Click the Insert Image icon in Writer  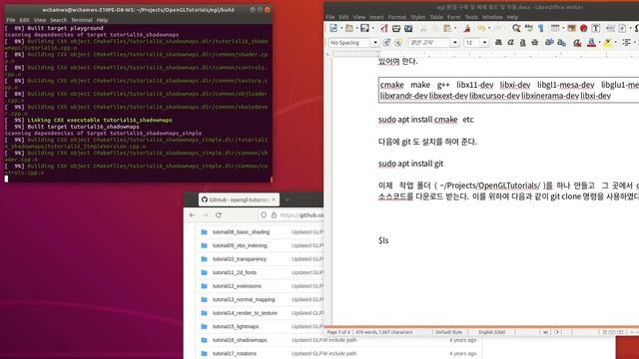tap(571, 28)
